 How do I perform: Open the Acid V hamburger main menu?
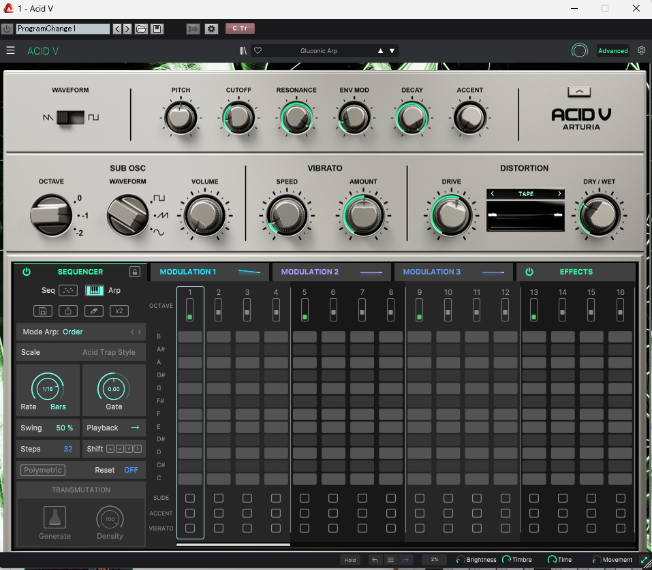tap(10, 50)
